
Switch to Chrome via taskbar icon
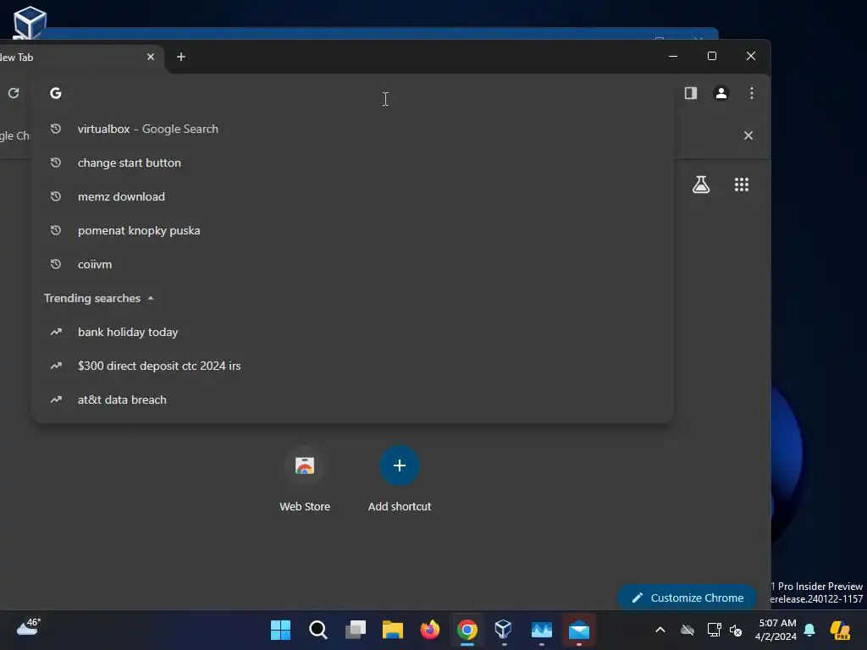(467, 630)
